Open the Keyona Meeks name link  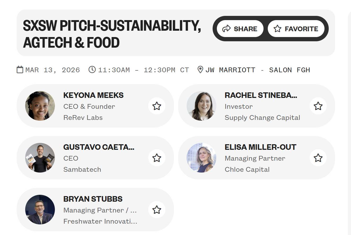(x=93, y=95)
